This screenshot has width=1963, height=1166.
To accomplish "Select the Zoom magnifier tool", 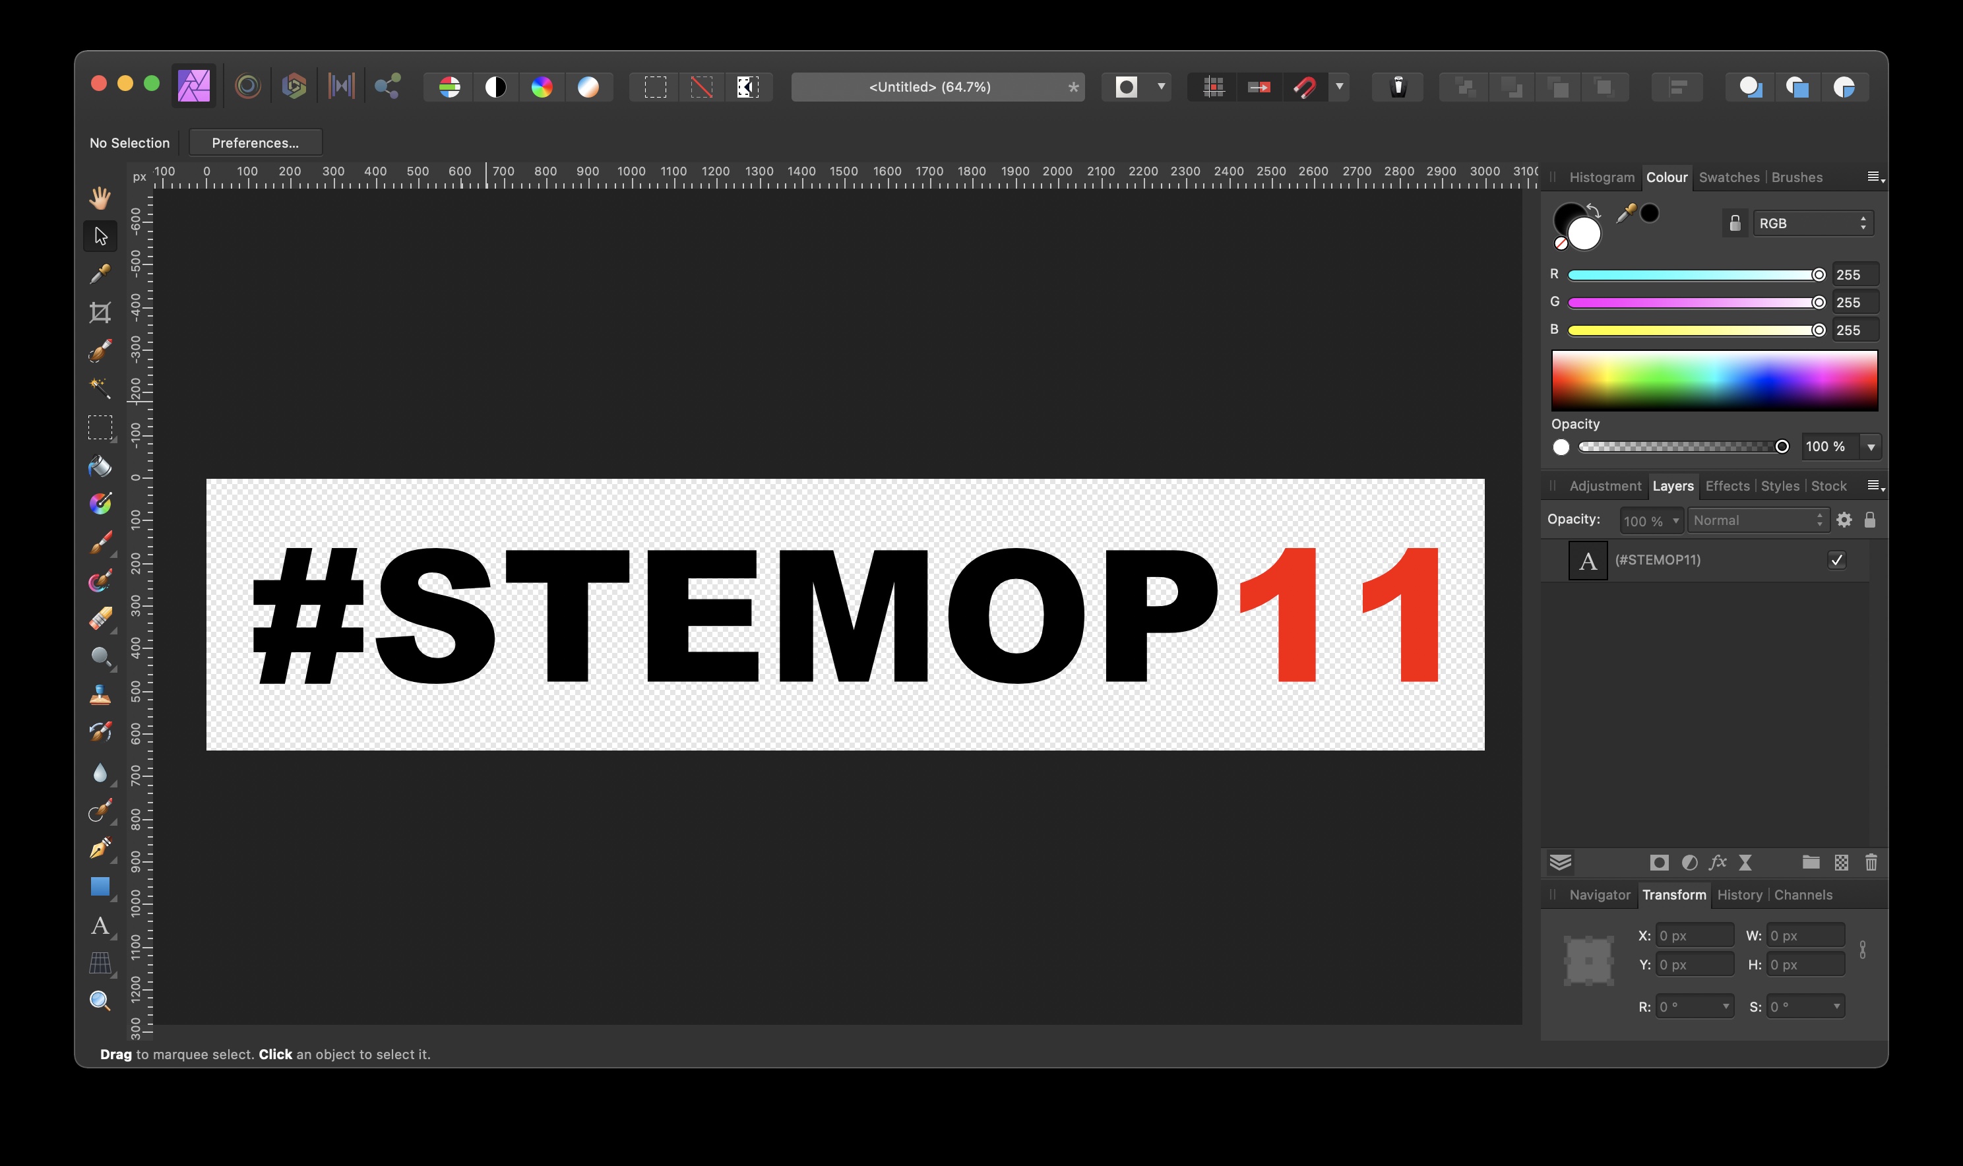I will point(100,1000).
